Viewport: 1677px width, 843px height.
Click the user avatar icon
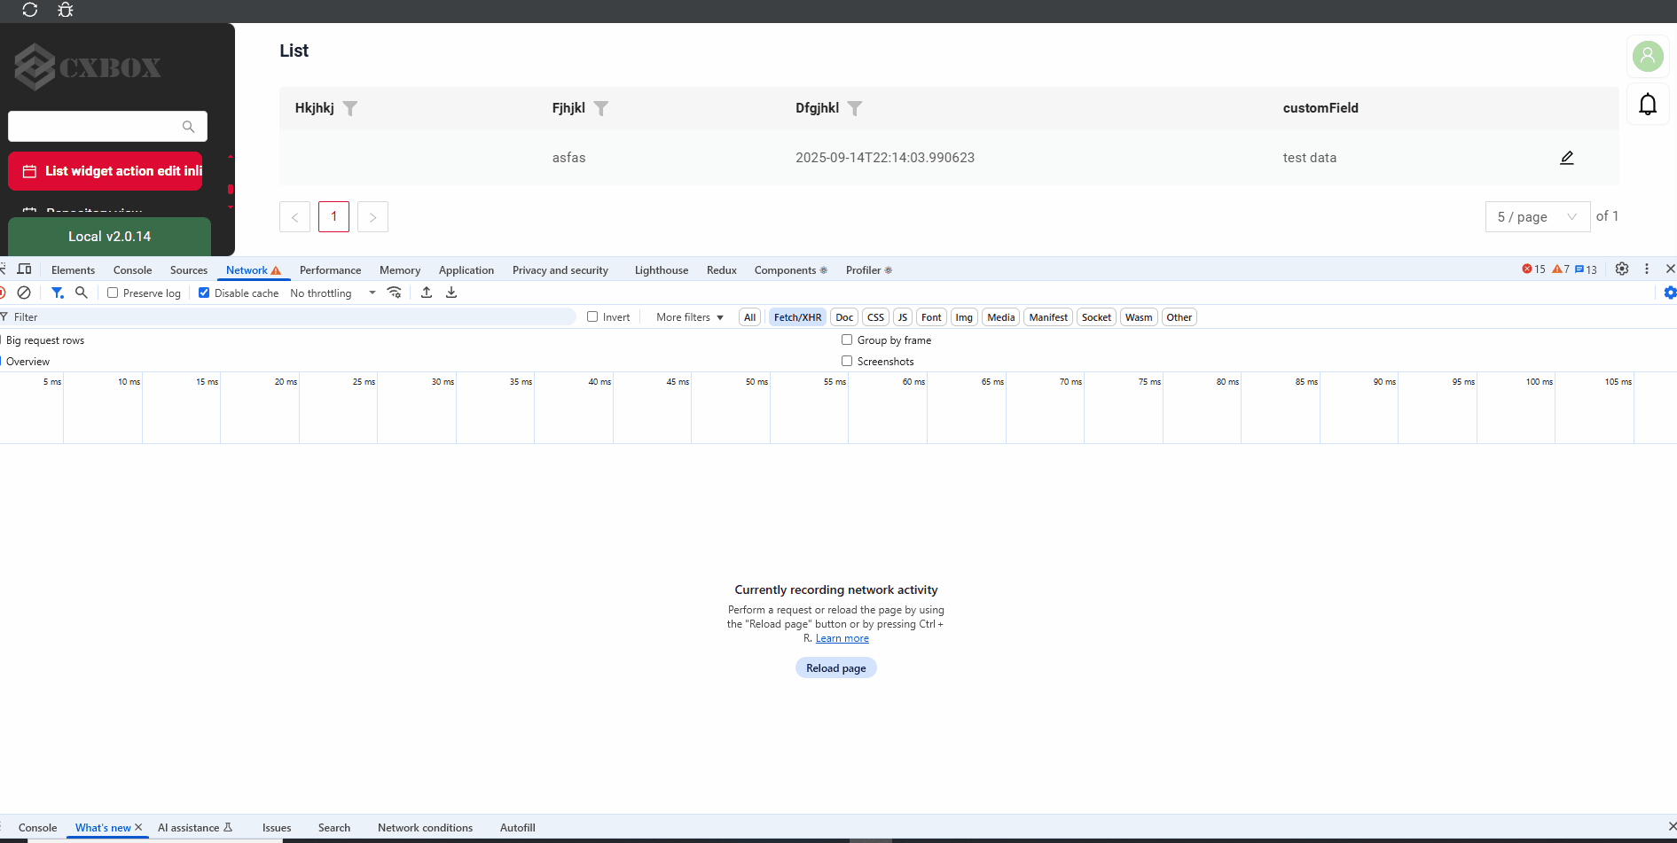1648,57
